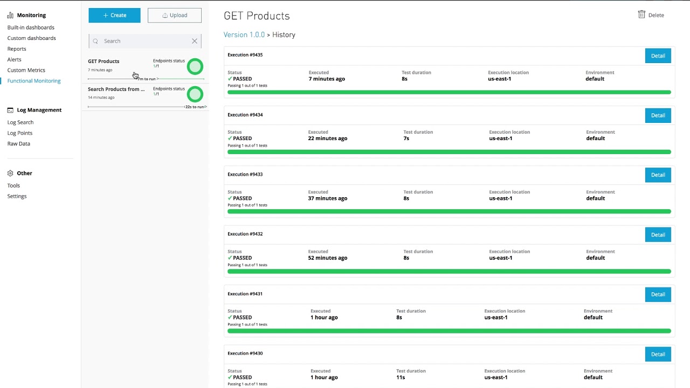
Task: Click the green status circle for GET Products
Action: click(195, 67)
